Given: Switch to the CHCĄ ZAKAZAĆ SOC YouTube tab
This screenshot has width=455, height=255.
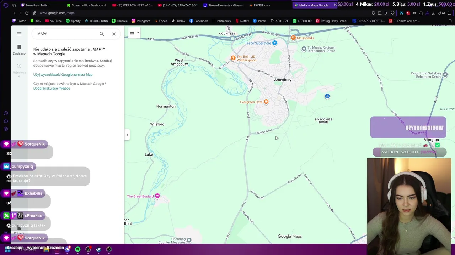Looking at the screenshot, I should [177, 5].
